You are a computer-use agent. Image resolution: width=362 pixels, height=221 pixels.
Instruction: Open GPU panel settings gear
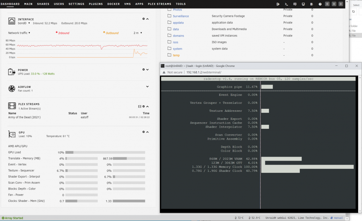pos(143,132)
